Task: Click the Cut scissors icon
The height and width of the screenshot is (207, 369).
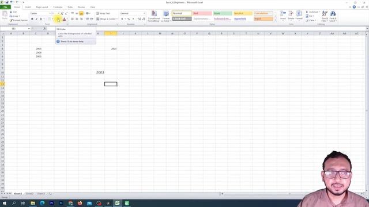Action: (11, 12)
